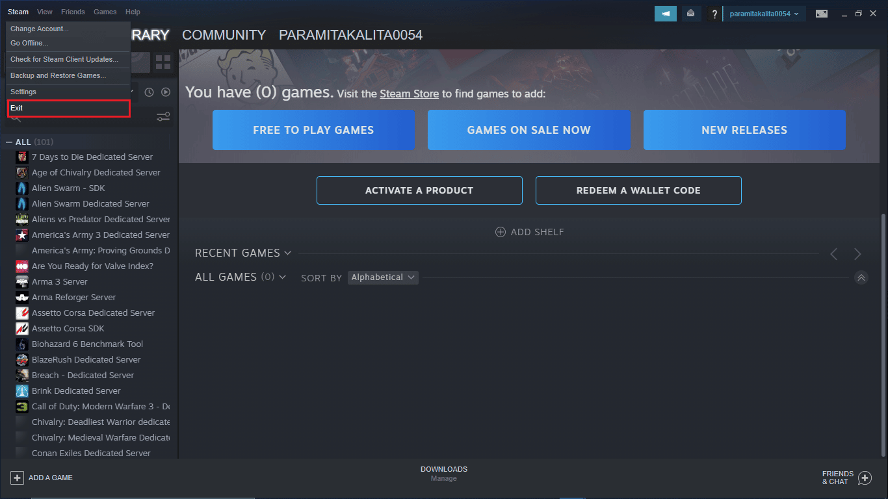Collapse the ALL (101) game list
Screen dimensions: 888x499
tap(8, 142)
